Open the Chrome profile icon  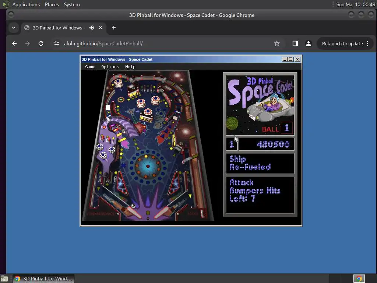point(309,43)
